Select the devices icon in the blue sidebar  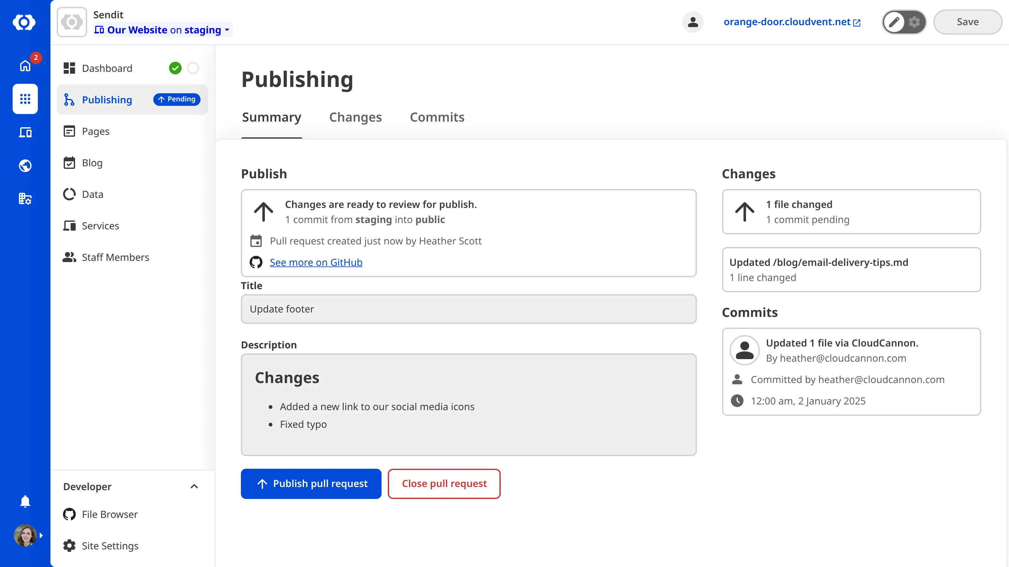tap(25, 132)
